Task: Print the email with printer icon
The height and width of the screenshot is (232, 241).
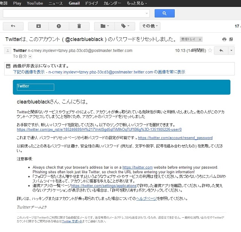Action: click(224, 40)
